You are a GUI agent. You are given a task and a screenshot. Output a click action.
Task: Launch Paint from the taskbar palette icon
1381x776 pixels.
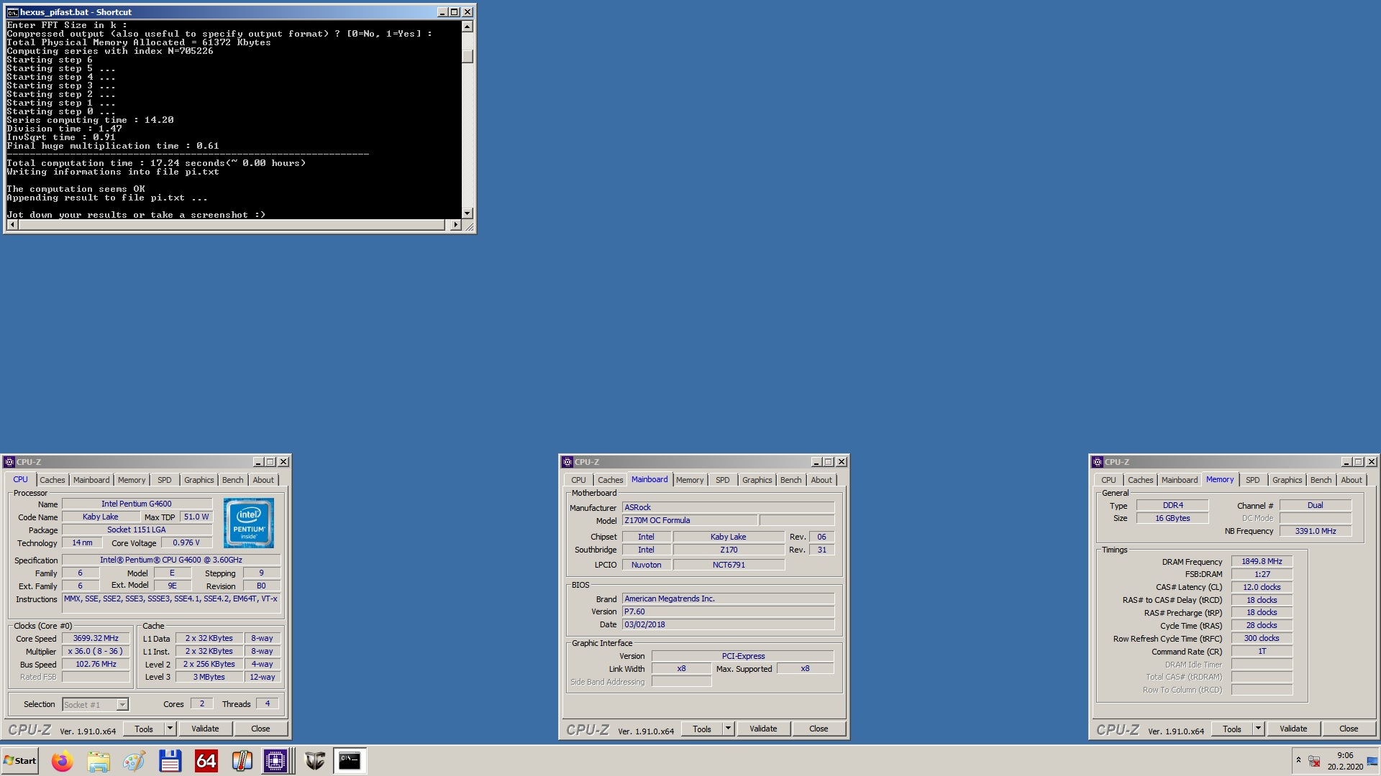134,761
